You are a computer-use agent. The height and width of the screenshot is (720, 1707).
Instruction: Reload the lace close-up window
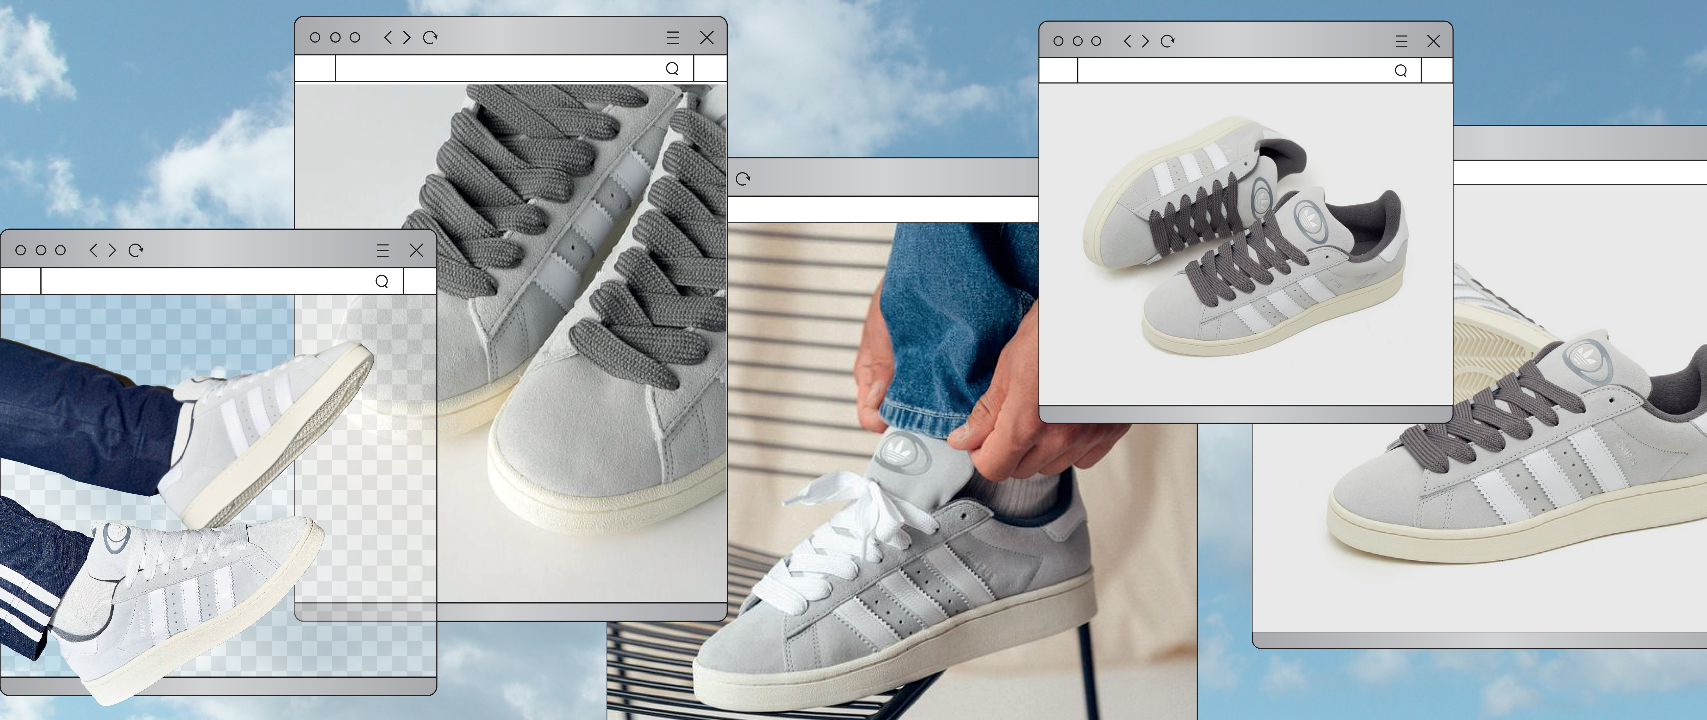pyautogui.click(x=430, y=37)
